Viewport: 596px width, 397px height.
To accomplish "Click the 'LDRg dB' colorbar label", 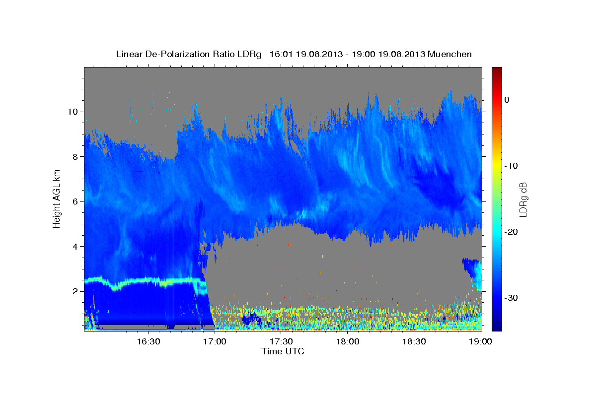I will [x=522, y=199].
